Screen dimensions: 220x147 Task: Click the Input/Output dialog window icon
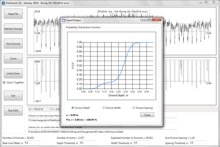pos(64,20)
